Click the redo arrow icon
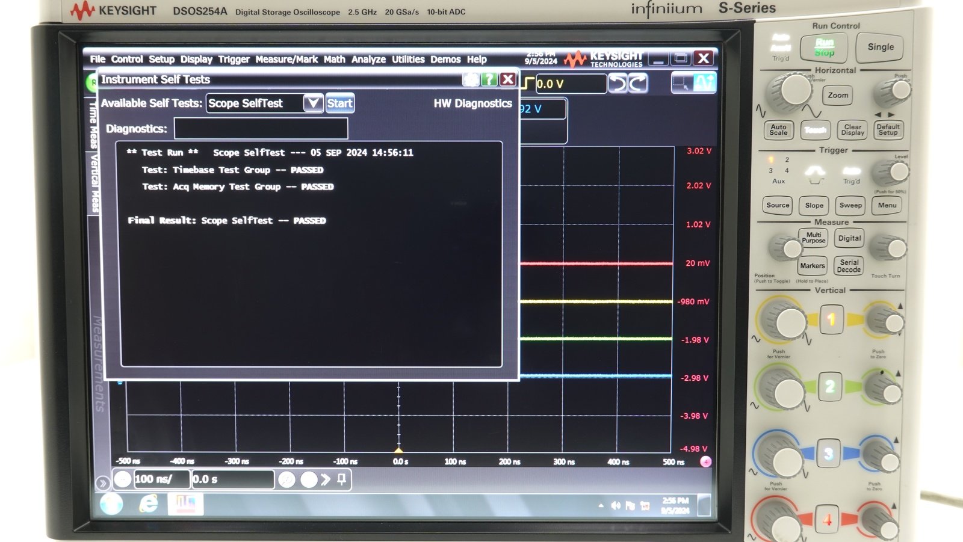This screenshot has height=542, width=963. [x=638, y=83]
